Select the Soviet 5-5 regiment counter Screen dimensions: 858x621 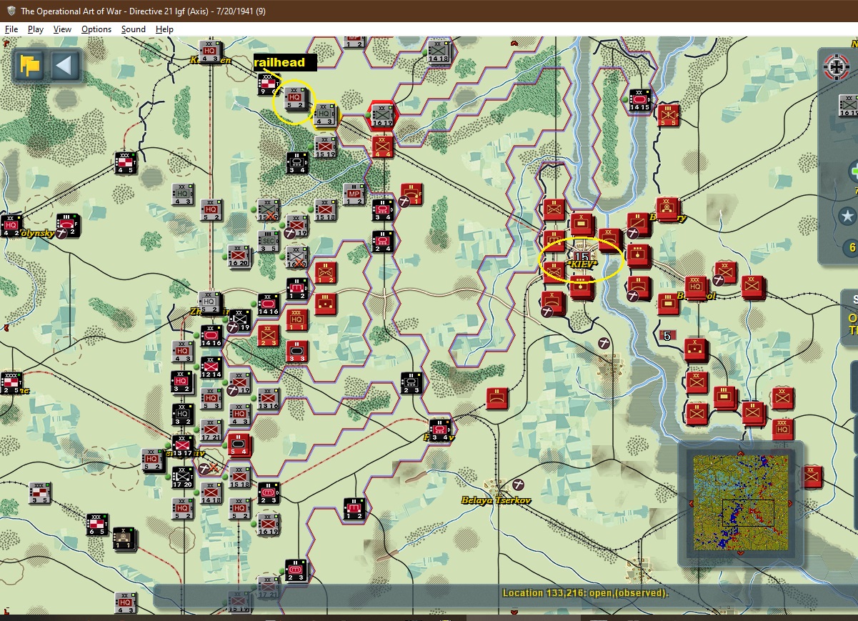669,114
